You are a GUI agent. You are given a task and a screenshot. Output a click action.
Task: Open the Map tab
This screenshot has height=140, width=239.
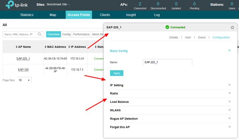(x=53, y=15)
